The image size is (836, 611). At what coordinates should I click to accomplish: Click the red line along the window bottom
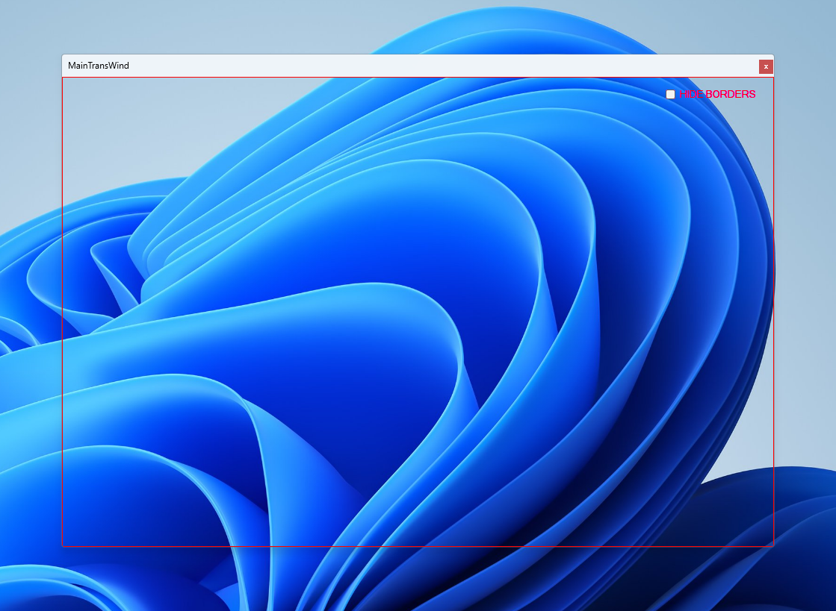[418, 547]
